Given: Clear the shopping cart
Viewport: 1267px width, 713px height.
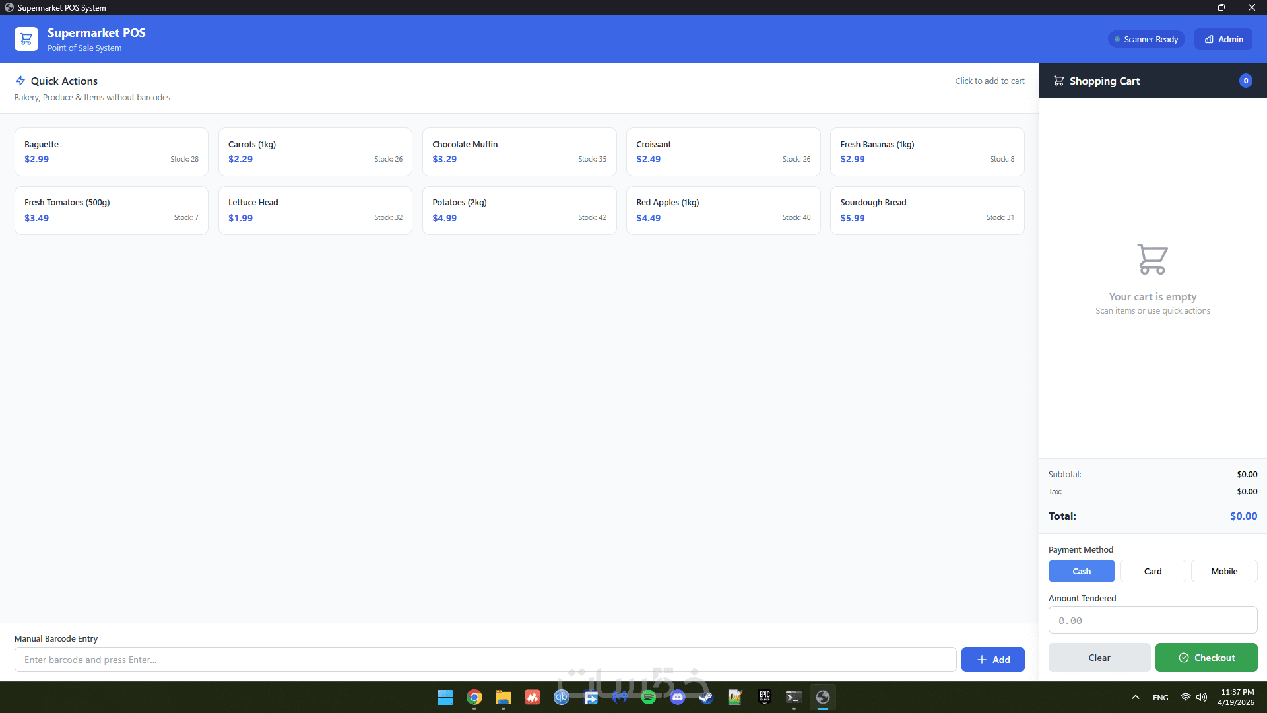Looking at the screenshot, I should (1099, 658).
